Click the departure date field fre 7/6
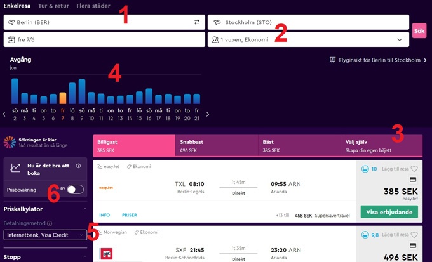Viewport: 432px width, 262px height. pos(104,39)
